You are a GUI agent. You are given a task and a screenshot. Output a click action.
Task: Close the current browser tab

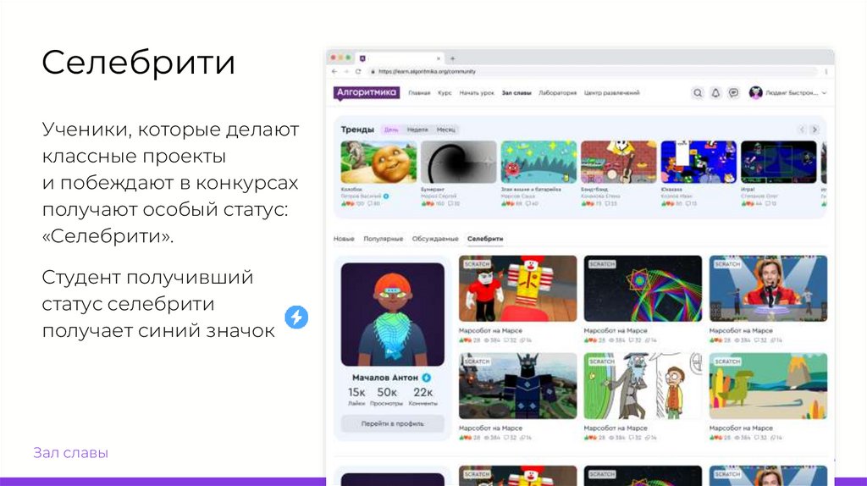(439, 58)
